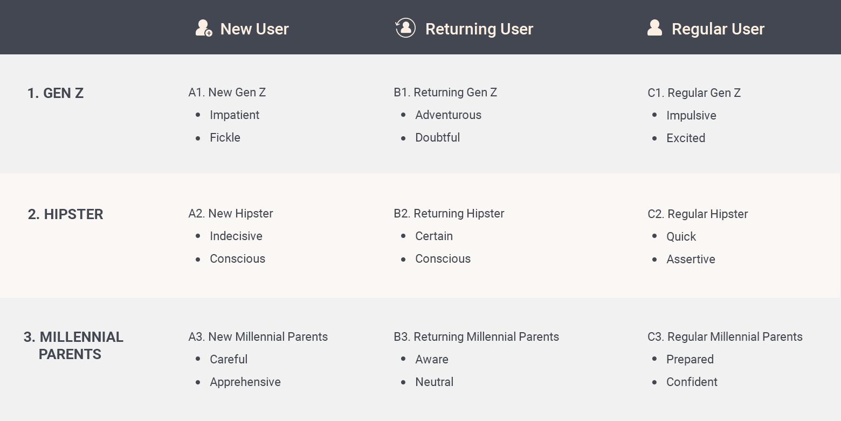Screen dimensions: 841x421
Task: Click the Returning User circular arrow icon
Action: click(405, 28)
